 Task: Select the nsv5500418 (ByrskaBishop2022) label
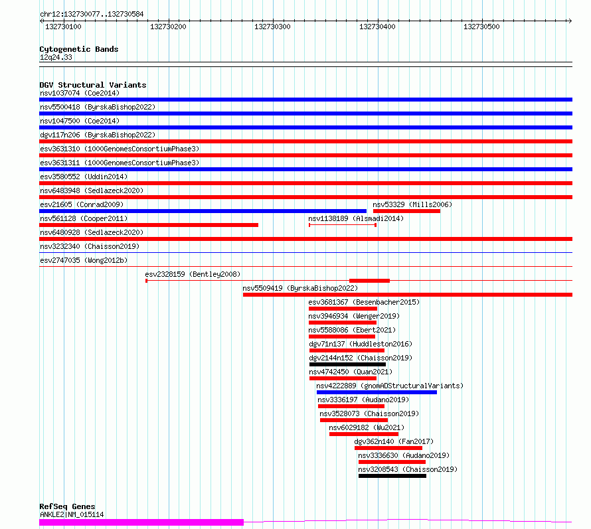click(x=98, y=107)
